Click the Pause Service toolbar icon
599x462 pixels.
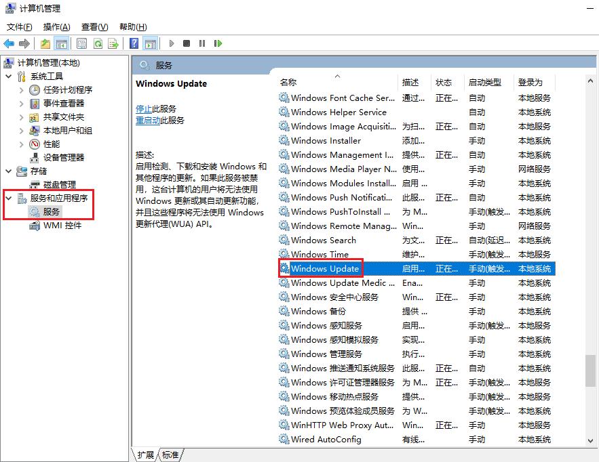click(201, 43)
